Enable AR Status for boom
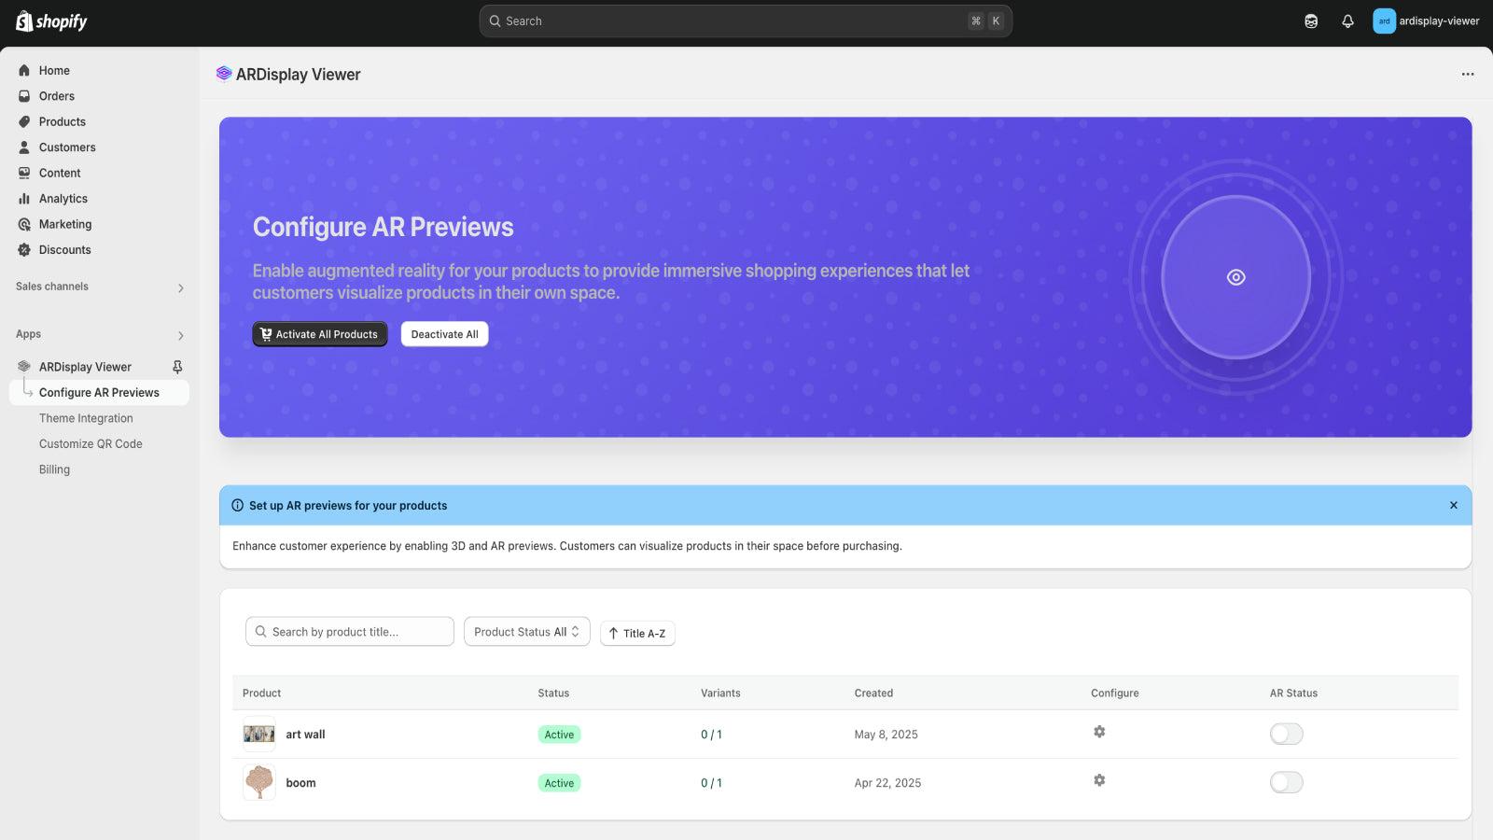This screenshot has width=1493, height=840. pyautogui.click(x=1286, y=782)
